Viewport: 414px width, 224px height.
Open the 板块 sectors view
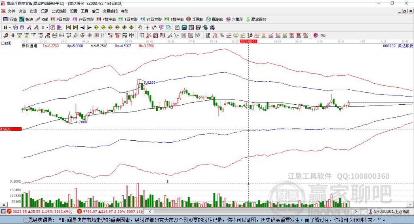(26, 19)
